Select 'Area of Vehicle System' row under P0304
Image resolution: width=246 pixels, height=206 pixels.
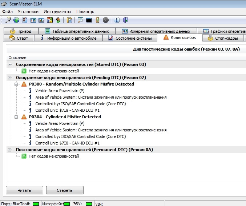[101, 130]
